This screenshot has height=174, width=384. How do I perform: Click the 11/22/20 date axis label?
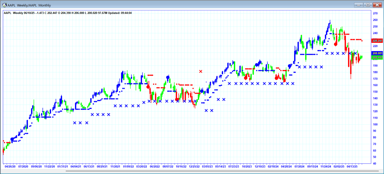click(50, 167)
